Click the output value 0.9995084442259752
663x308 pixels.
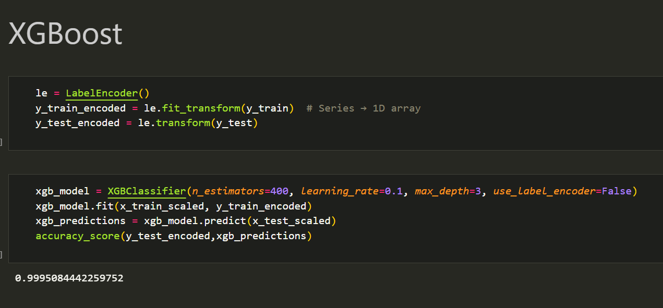69,278
